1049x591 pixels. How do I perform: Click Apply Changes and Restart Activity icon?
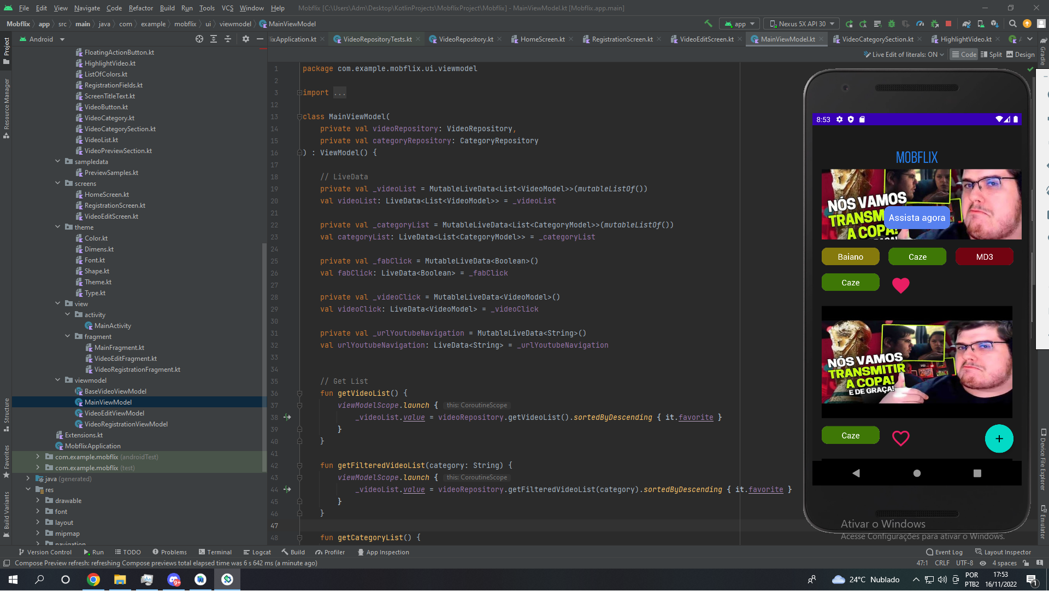click(x=863, y=24)
